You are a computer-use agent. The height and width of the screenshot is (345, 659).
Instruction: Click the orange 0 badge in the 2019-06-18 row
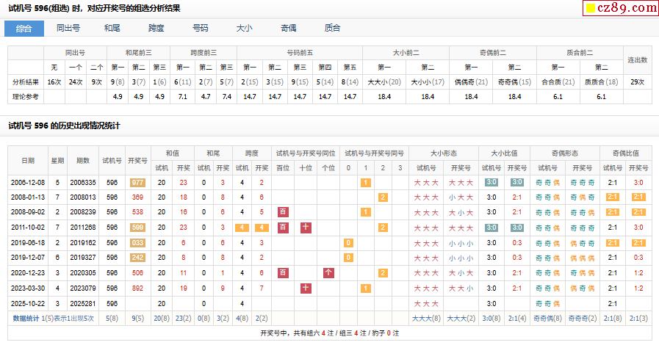click(x=348, y=242)
